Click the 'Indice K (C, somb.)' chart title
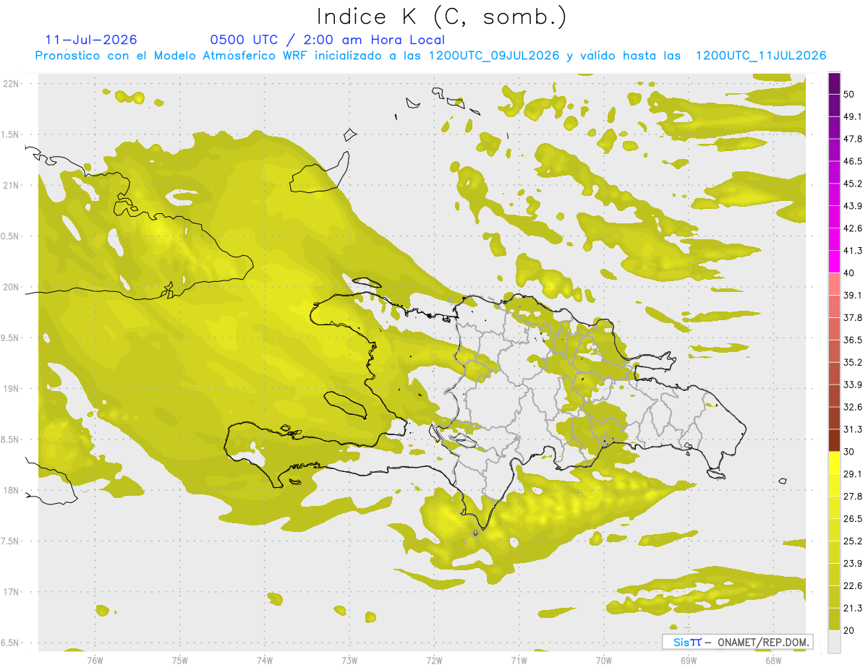This screenshot has height=670, width=868. (x=441, y=17)
